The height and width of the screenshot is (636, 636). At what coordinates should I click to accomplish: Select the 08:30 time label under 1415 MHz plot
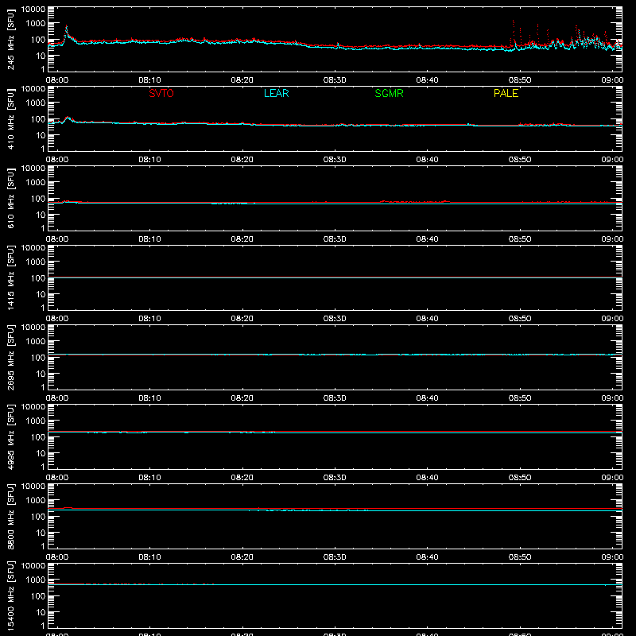click(x=335, y=319)
